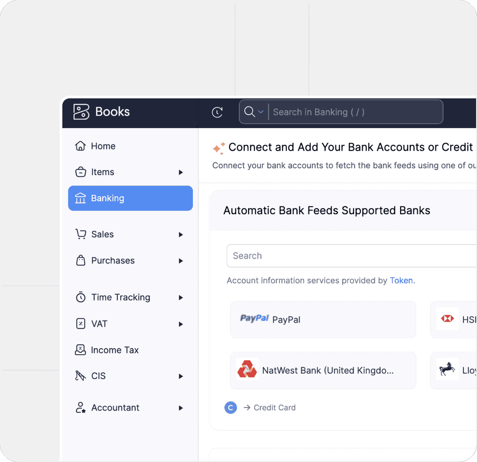Screen dimensions: 477x462
Task: Select Banking in the sidebar
Action: [x=130, y=198]
